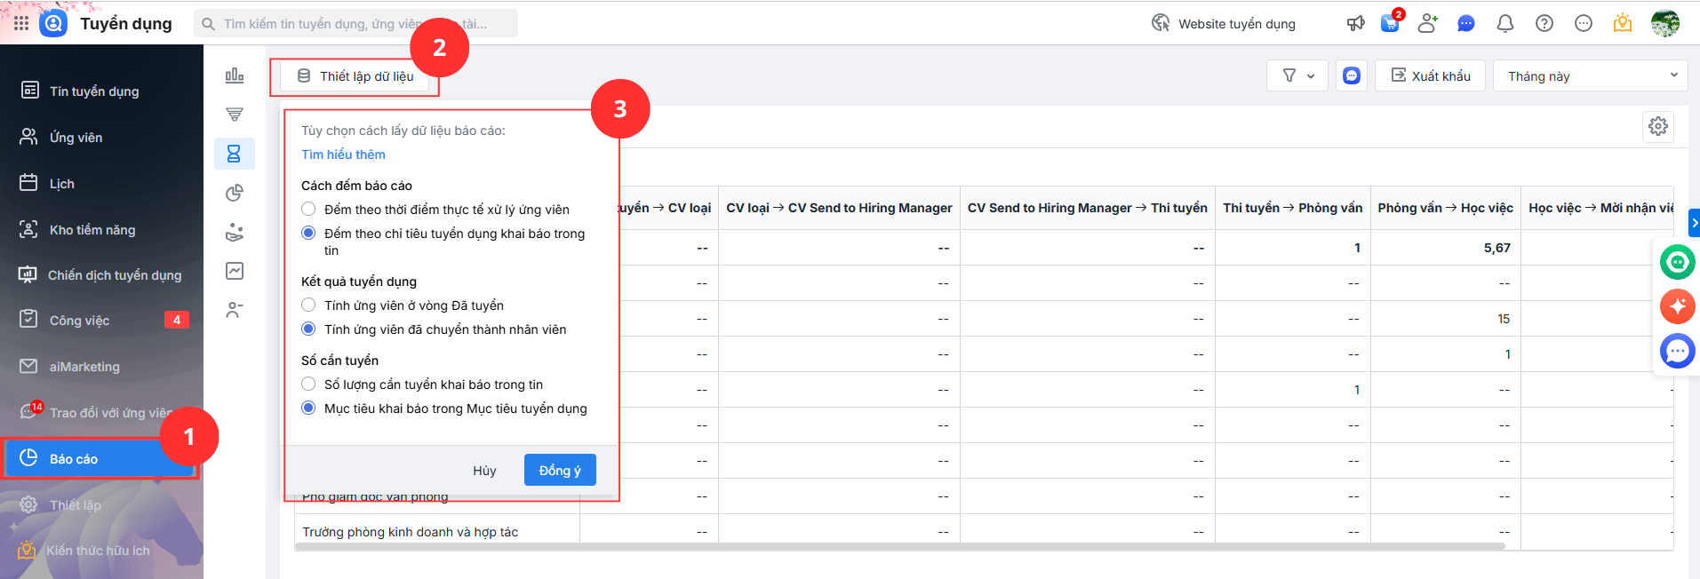Open the announcements megaphone icon
The image size is (1700, 579).
click(x=1355, y=24)
